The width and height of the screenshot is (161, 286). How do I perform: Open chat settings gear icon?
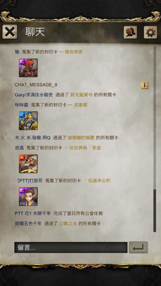150,32
